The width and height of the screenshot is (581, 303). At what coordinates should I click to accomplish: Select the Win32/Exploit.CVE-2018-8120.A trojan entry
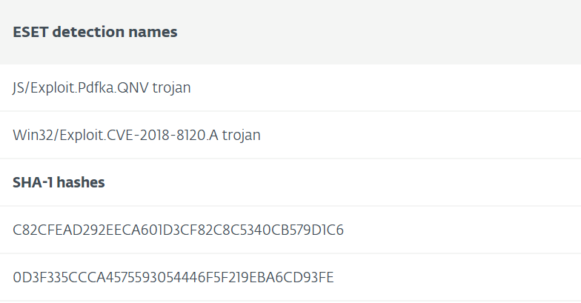136,136
